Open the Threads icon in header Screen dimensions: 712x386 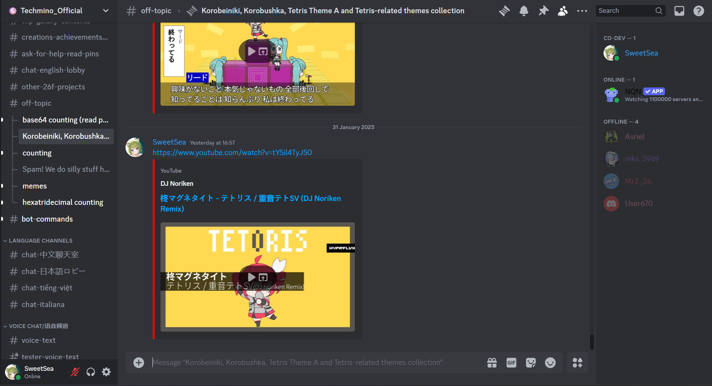tap(504, 11)
